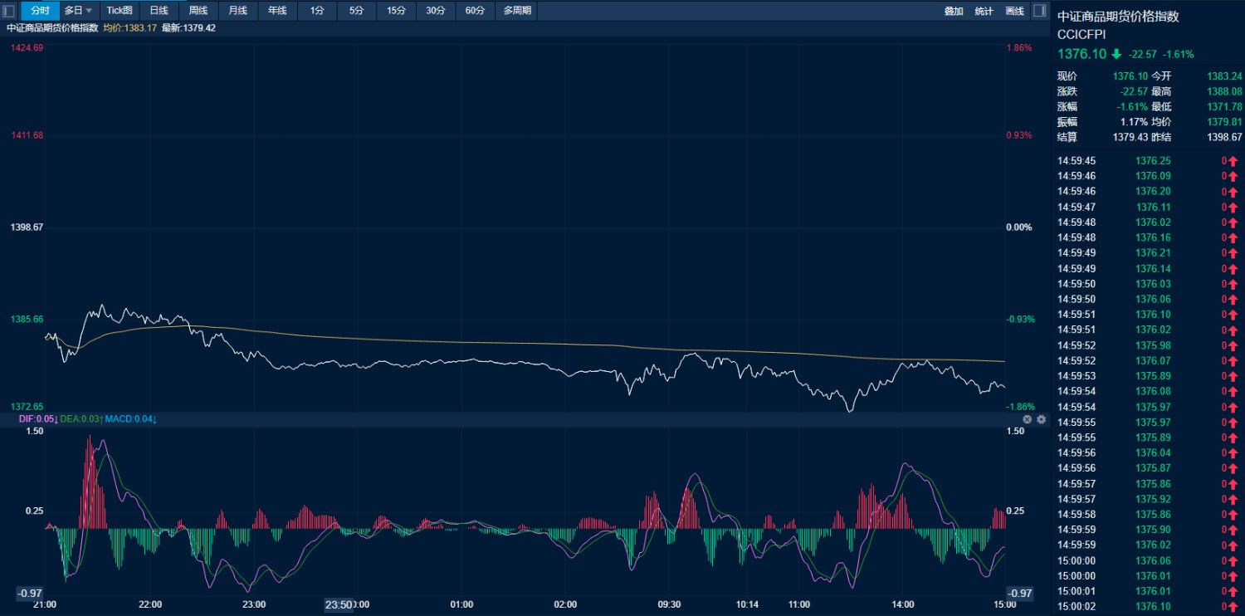Click the 叠加 overlay button
Viewport: 1245px width, 616px height.
[954, 11]
